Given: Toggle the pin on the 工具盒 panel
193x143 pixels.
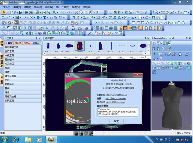Looking at the screenshot, I should [37, 38].
